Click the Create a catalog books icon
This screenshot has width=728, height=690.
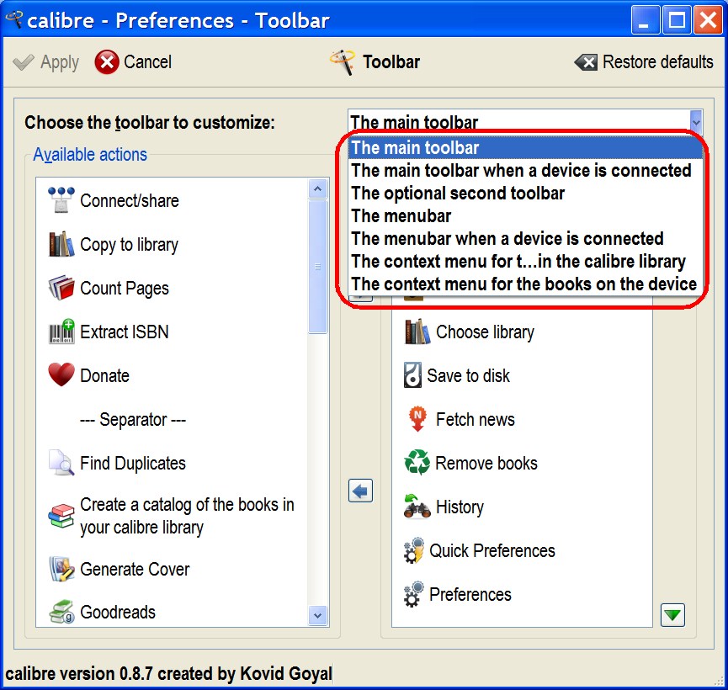(x=61, y=516)
